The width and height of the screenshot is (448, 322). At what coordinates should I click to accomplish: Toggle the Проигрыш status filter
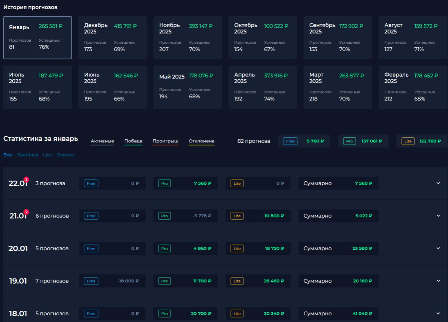(165, 141)
